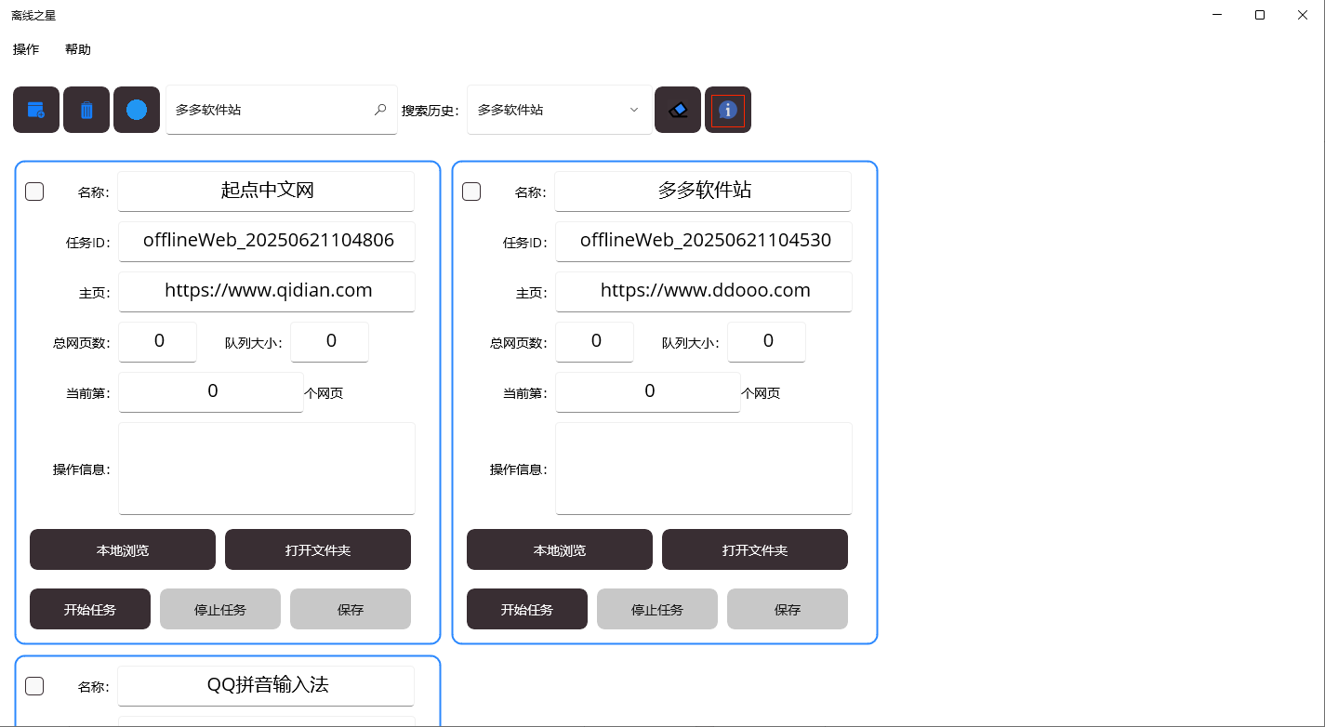Viewport: 1325px width, 727px height.
Task: Click 打开文件夹 for 多多软件站
Action: click(755, 549)
